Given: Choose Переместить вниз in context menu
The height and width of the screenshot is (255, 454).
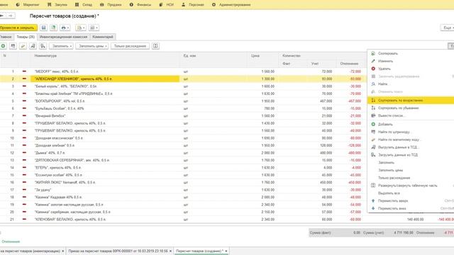Looking at the screenshot, I should coord(411,208).
